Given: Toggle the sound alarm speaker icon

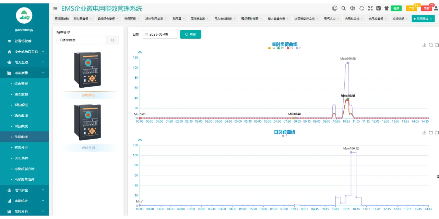Looking at the screenshot, I should click(x=353, y=8).
